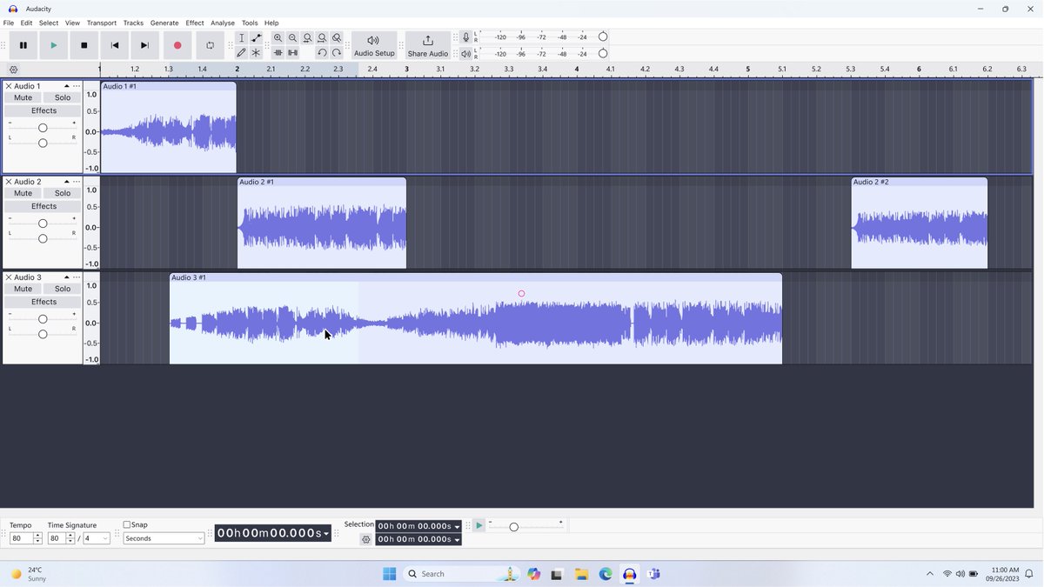Start playback with the Play button
Screen dimensions: 1044x587
[54, 45]
